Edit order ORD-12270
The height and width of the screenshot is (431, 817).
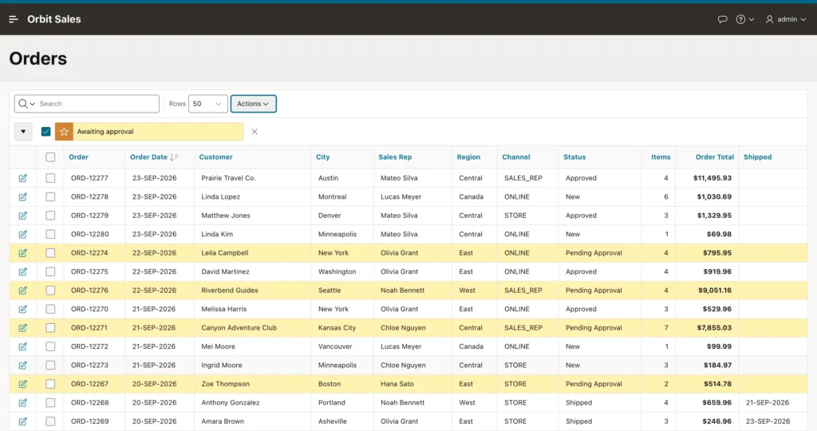[23, 310]
